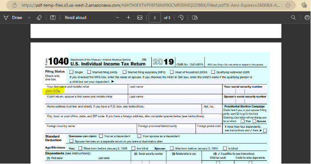The width and height of the screenshot is (311, 164).
Task: Check the Spouse box under Presidential Election Campaign
Action: click(254, 121)
